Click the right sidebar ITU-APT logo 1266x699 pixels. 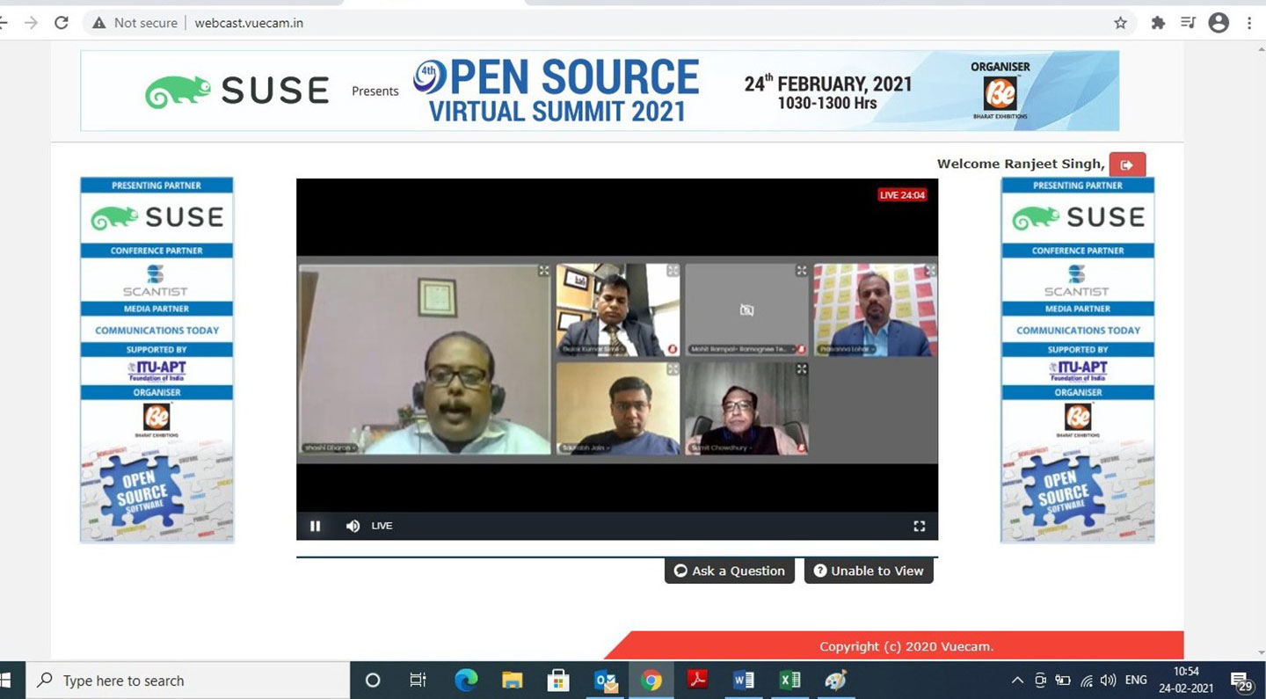coord(1077,371)
